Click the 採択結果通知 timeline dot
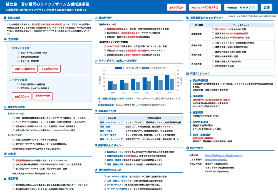278x196 pixels. [191, 122]
